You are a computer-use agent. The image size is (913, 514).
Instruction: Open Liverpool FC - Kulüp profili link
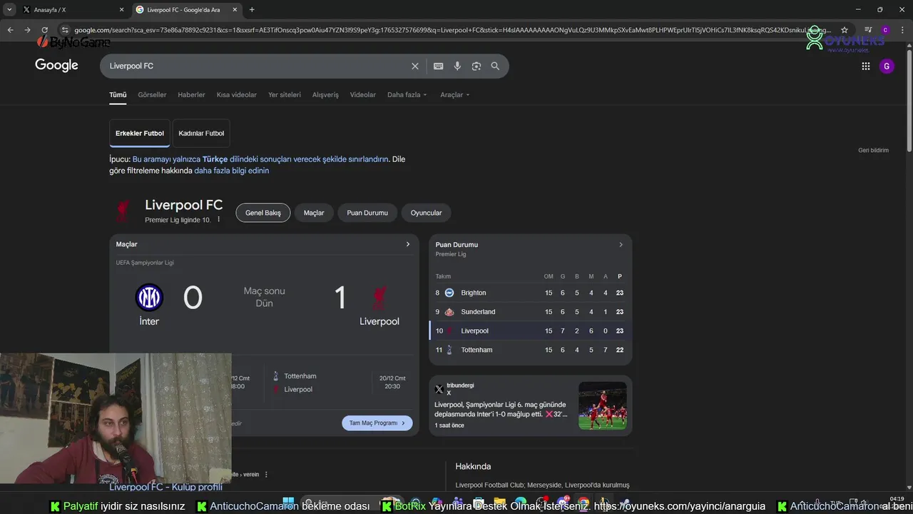165,487
